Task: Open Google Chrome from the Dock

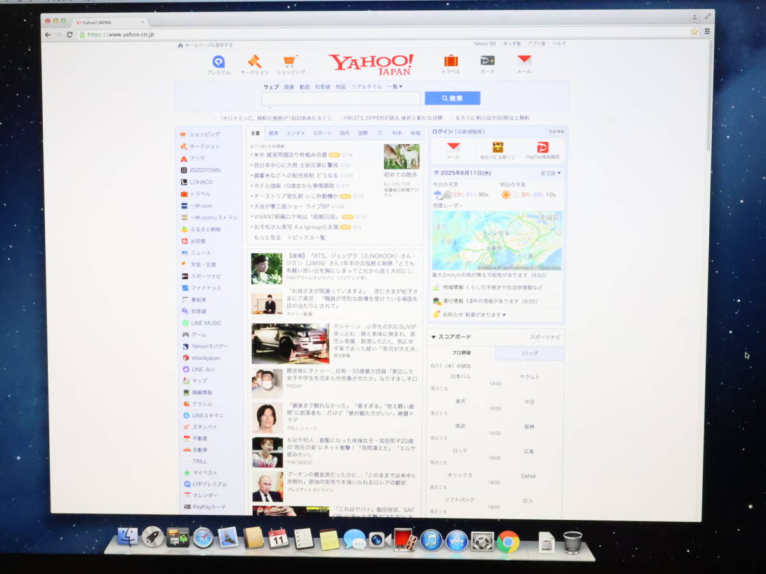Action: point(508,542)
